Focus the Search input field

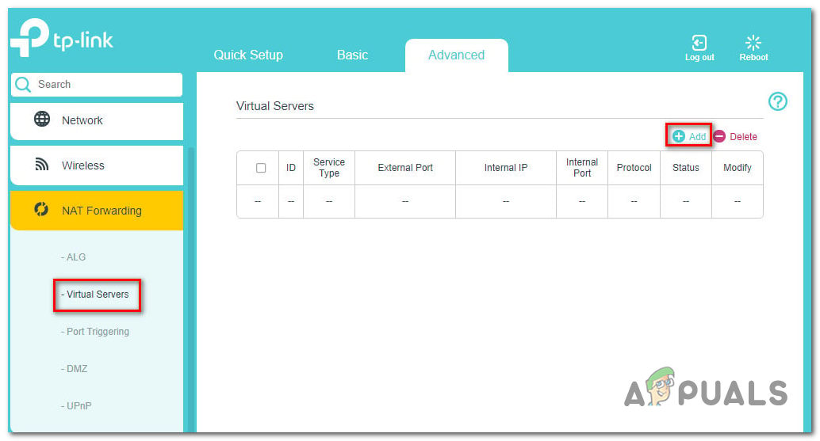97,84
